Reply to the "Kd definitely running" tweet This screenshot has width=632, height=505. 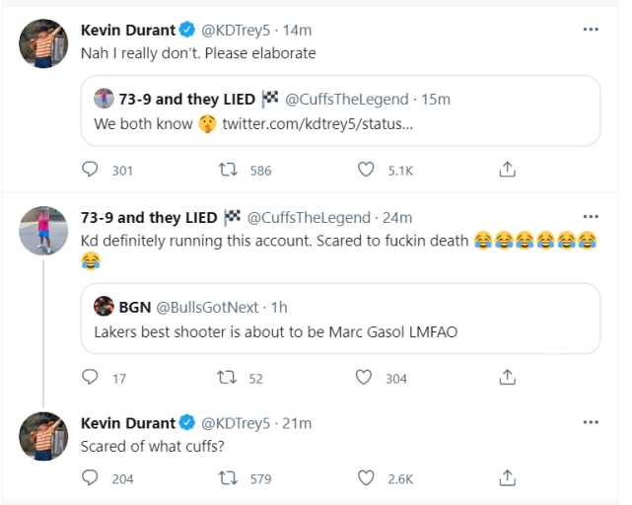(91, 377)
